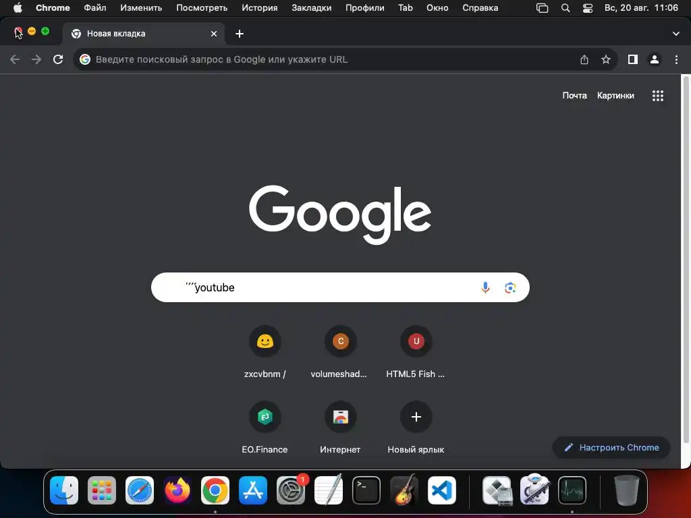
Task: Launch Safari from the Dock
Action: (140, 490)
